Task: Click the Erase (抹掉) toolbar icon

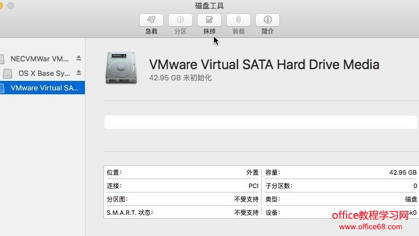Action: (x=209, y=20)
